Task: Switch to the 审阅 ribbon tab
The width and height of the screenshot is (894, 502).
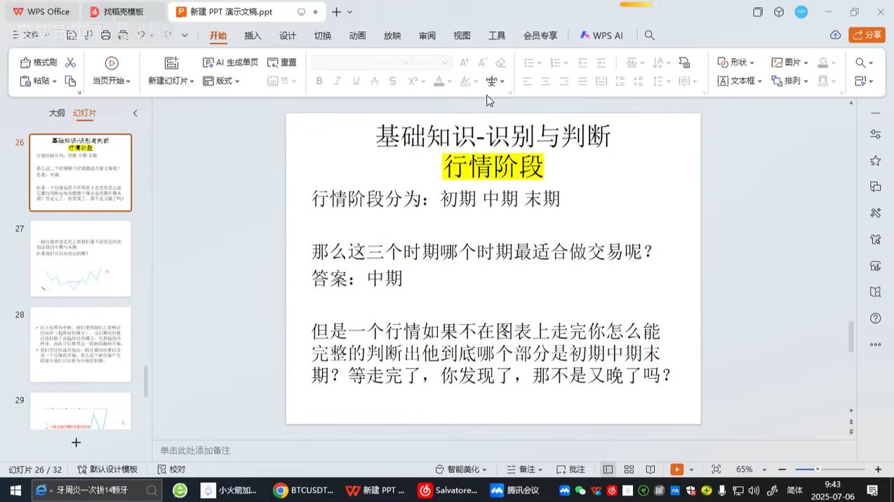Action: tap(427, 36)
